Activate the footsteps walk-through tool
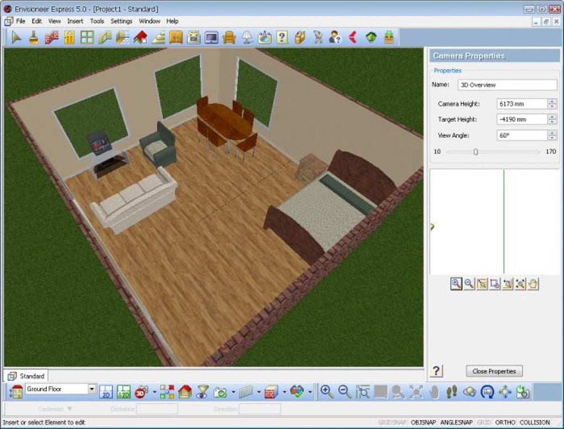 click(451, 391)
